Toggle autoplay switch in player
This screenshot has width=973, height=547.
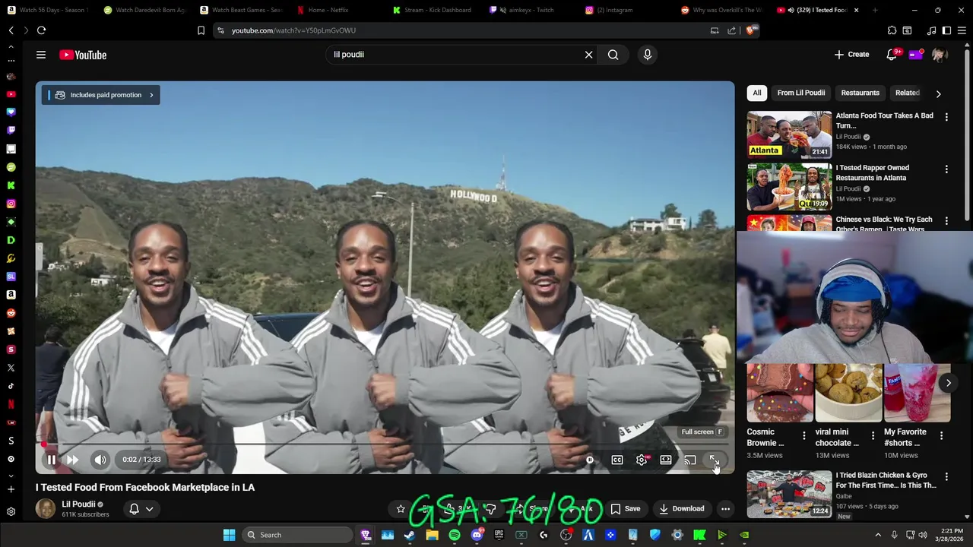pyautogui.click(x=590, y=460)
